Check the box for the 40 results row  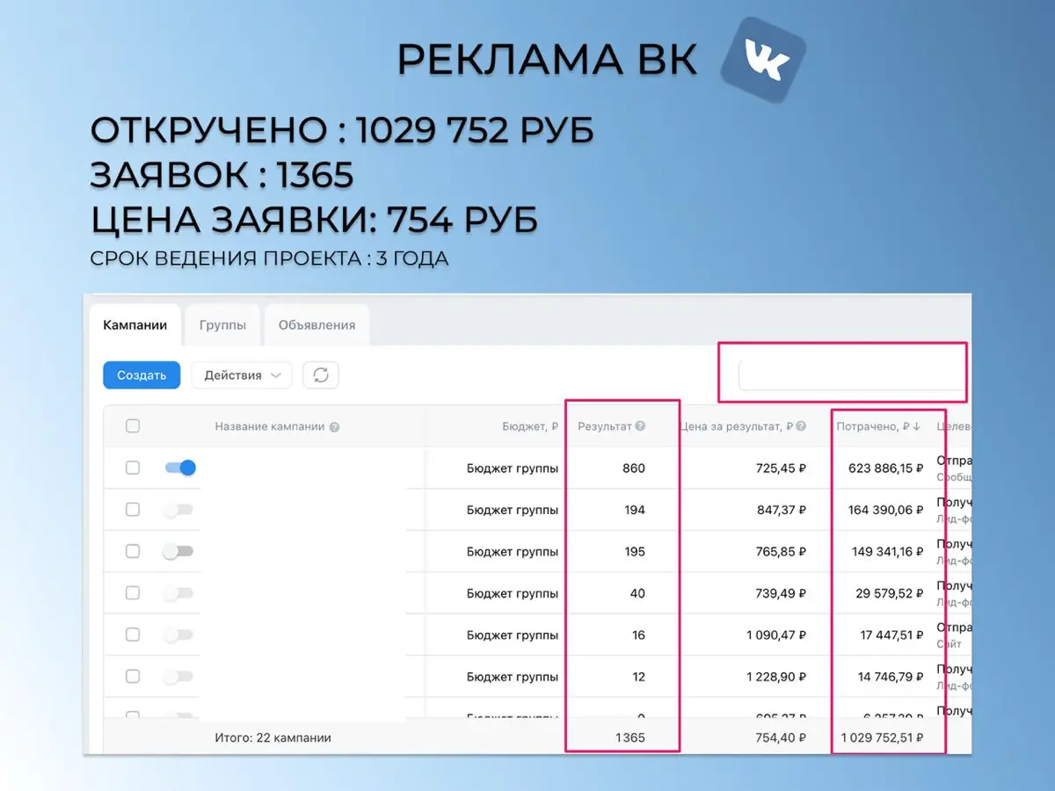tap(133, 593)
